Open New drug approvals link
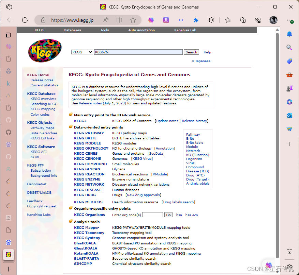This screenshot has width=299, height=275. coord(143,195)
